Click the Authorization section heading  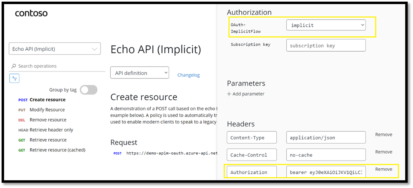pyautogui.click(x=249, y=12)
